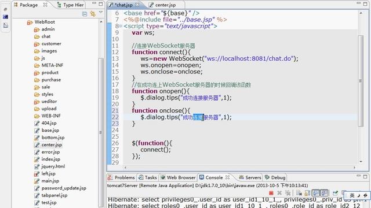Click Remove All Terminated Launches icon
Screen dimensions: 371x208
tap(288, 193)
